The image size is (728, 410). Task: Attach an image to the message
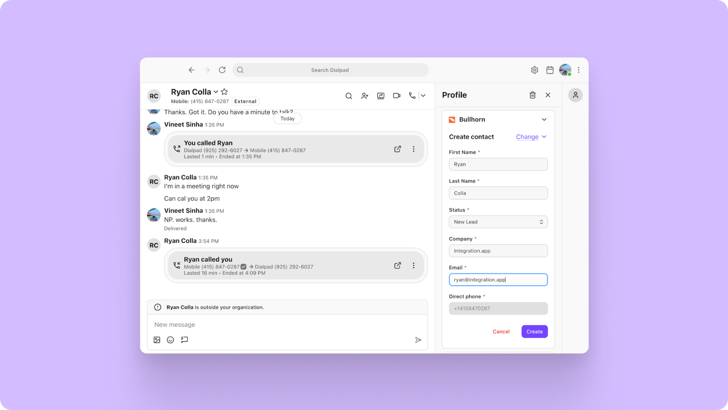[157, 340]
